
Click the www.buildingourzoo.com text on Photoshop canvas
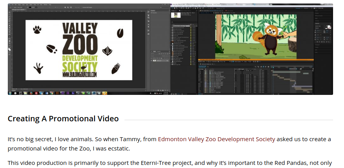[x=80, y=75]
